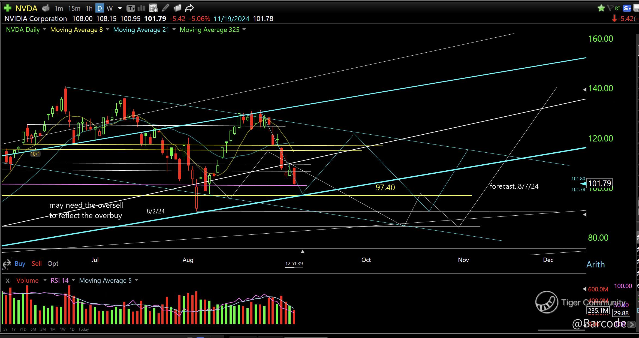Click the drawing pencil tool icon

click(x=165, y=8)
